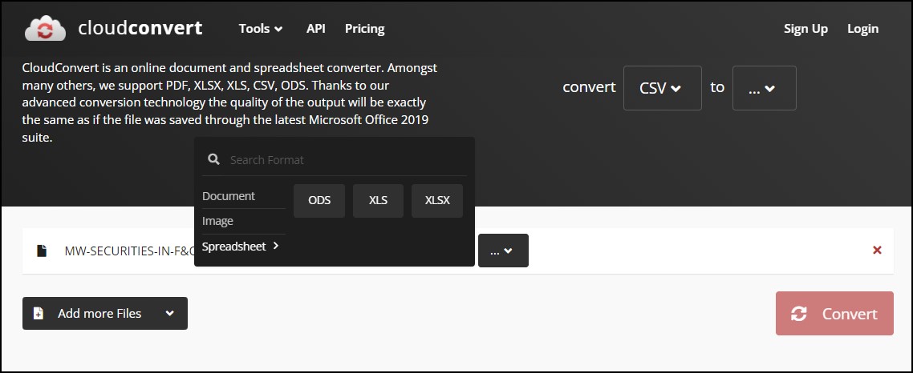Open the file row format dropdown

click(503, 251)
